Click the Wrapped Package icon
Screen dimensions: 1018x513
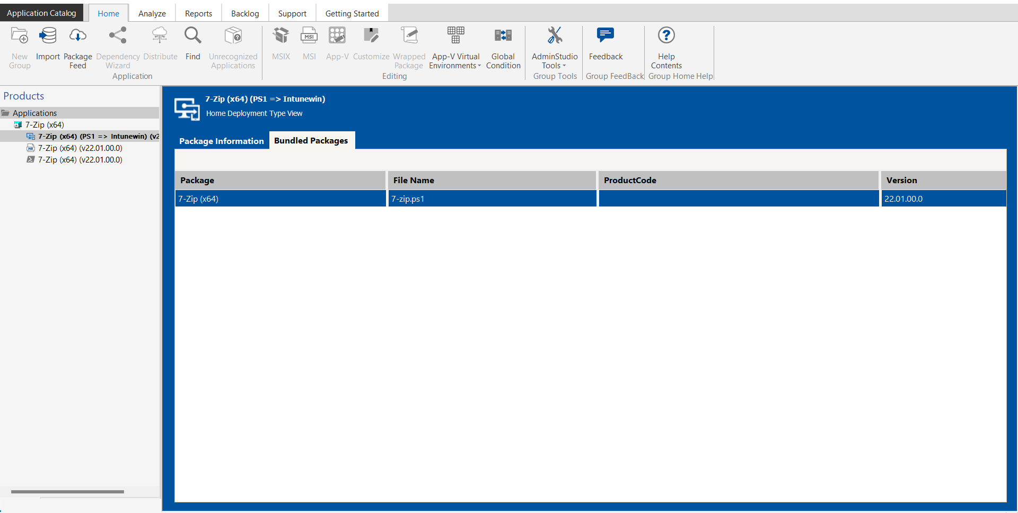409,36
